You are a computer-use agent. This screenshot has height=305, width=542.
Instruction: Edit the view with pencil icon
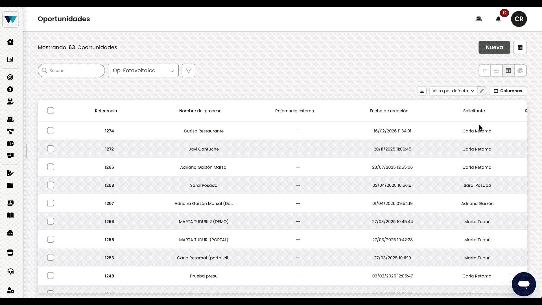tap(482, 91)
